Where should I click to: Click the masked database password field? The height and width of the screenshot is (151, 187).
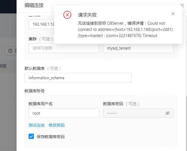point(134,113)
